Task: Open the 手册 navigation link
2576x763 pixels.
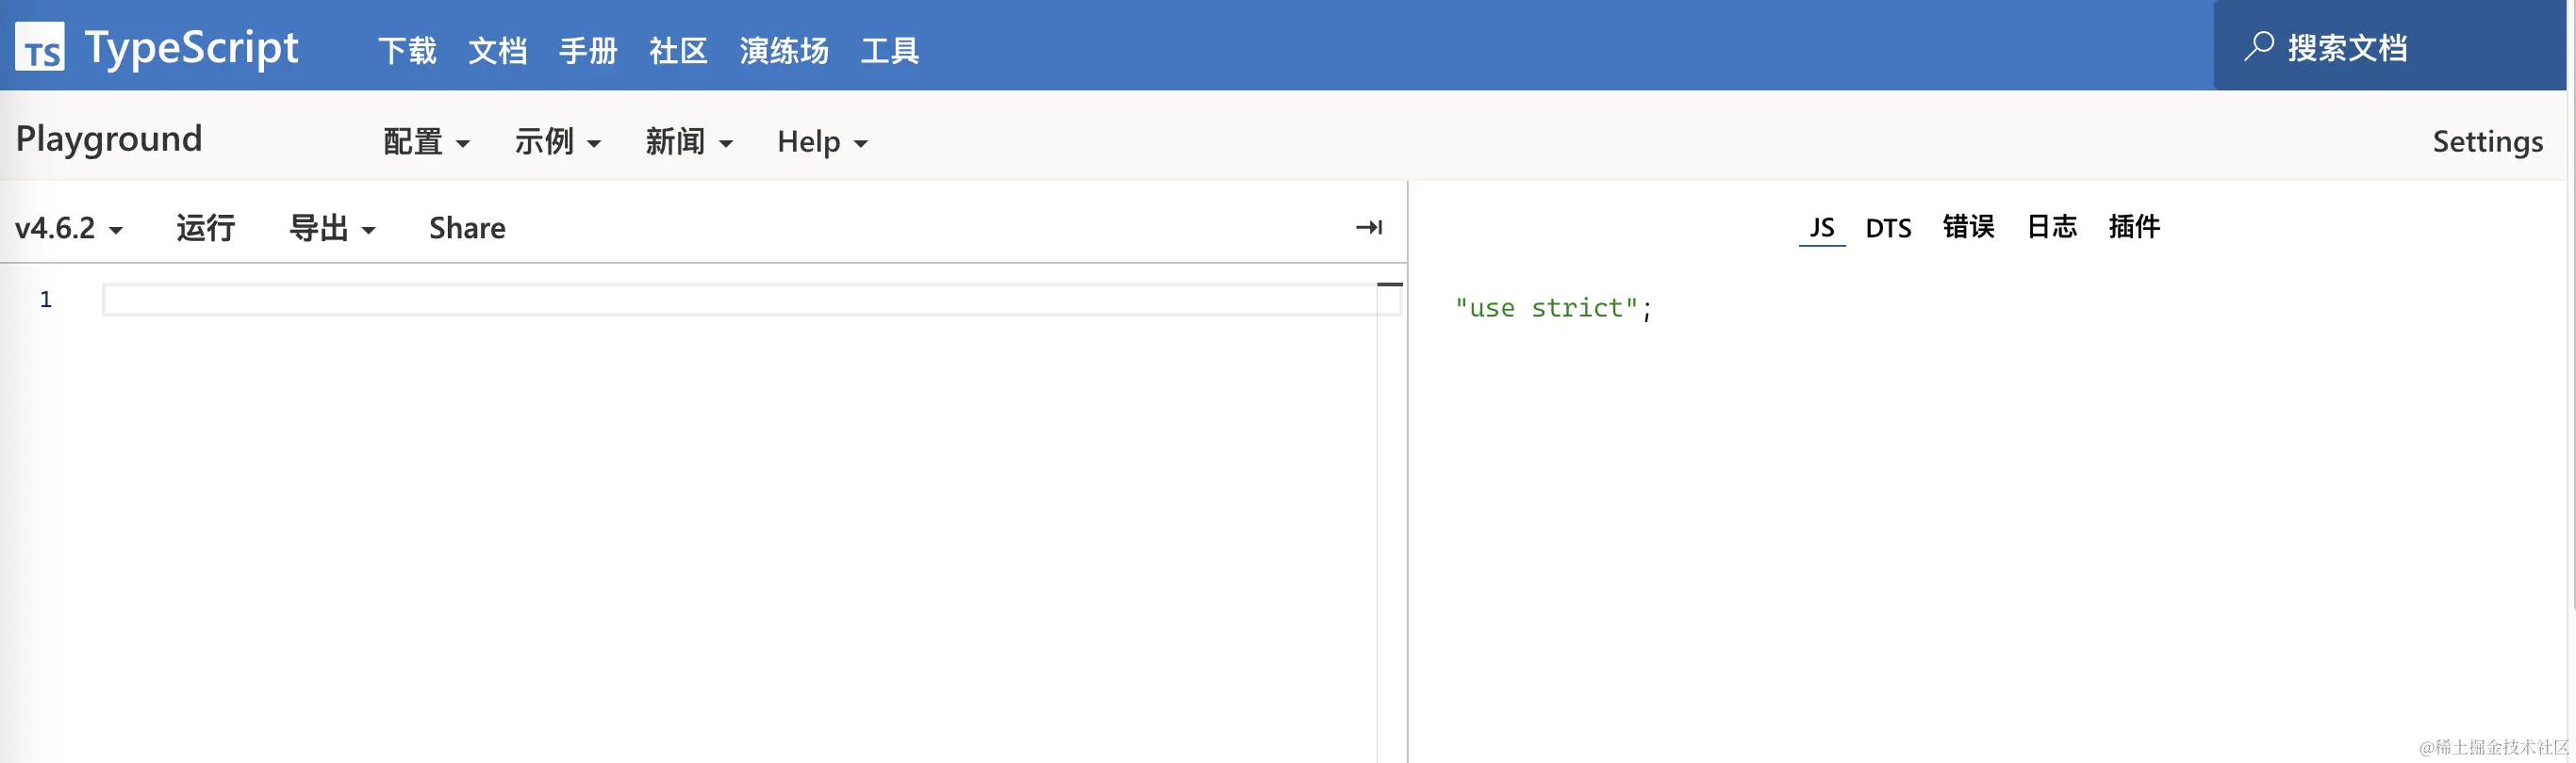Action: (x=588, y=50)
